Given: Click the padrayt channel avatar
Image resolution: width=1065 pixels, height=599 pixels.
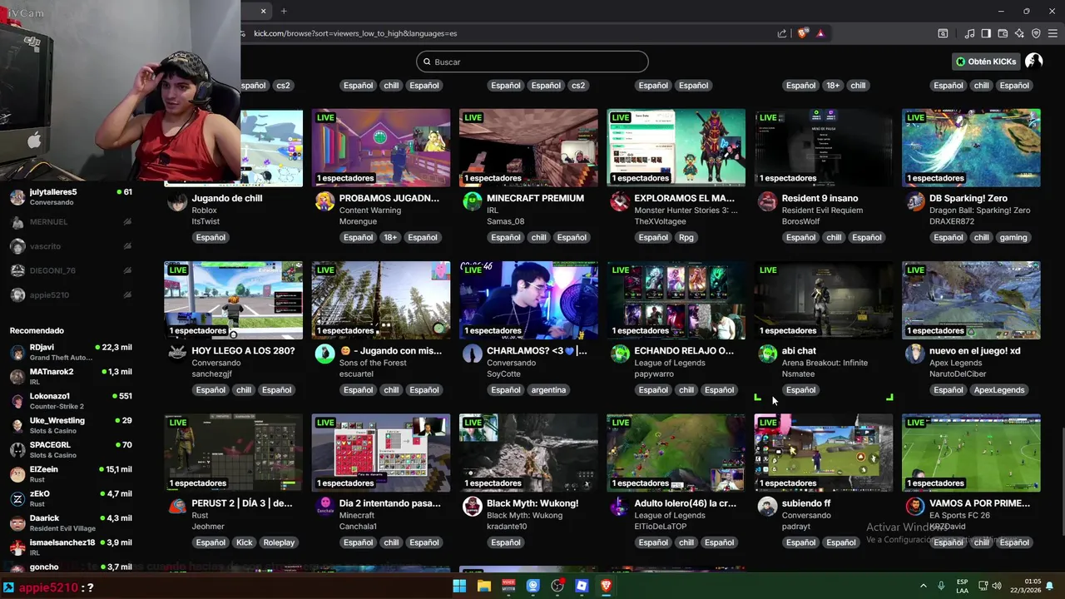Looking at the screenshot, I should coord(767,506).
